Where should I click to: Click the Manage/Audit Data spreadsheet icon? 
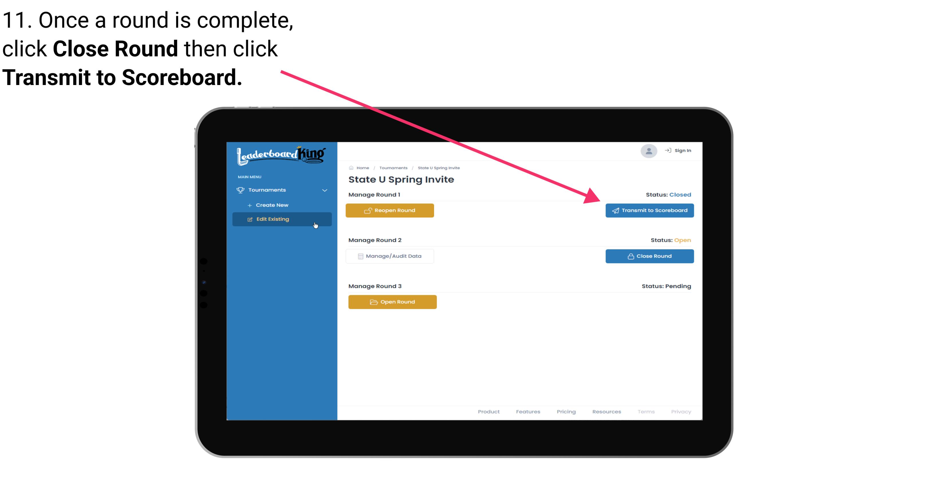(359, 256)
